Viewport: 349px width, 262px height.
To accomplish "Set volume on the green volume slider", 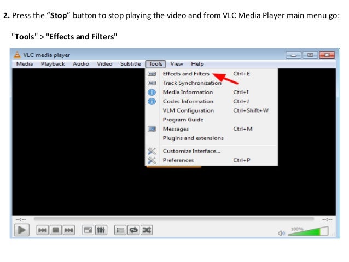I will pyautogui.click(x=309, y=231).
